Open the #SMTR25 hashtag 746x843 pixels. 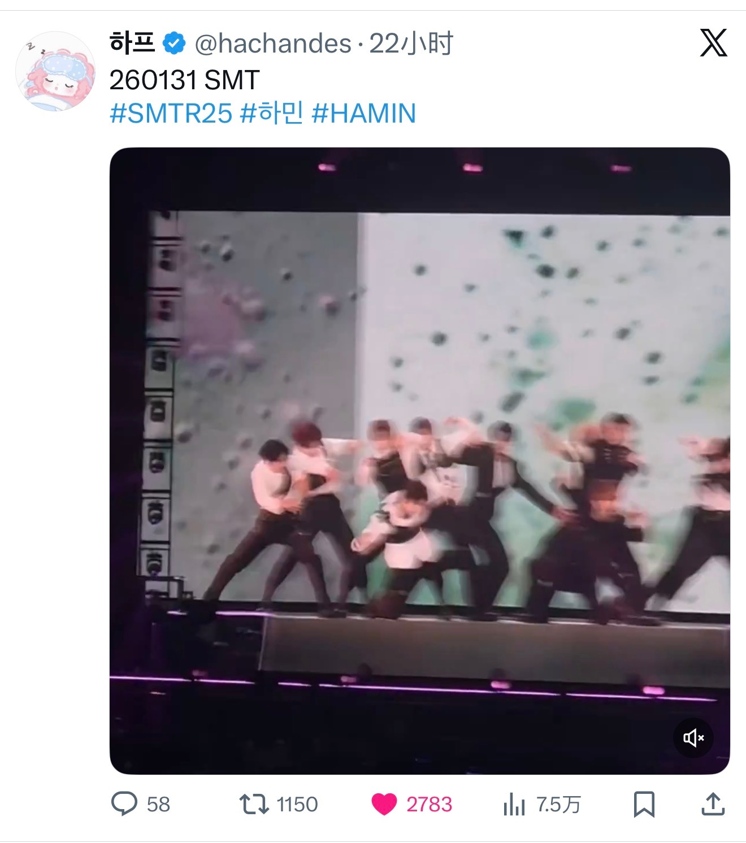171,113
